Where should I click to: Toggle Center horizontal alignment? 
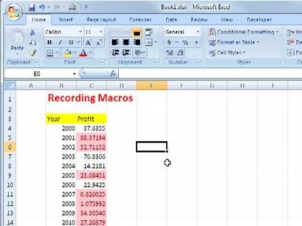tap(126, 43)
